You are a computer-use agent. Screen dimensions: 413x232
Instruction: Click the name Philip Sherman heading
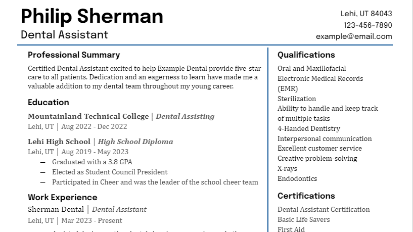point(92,17)
